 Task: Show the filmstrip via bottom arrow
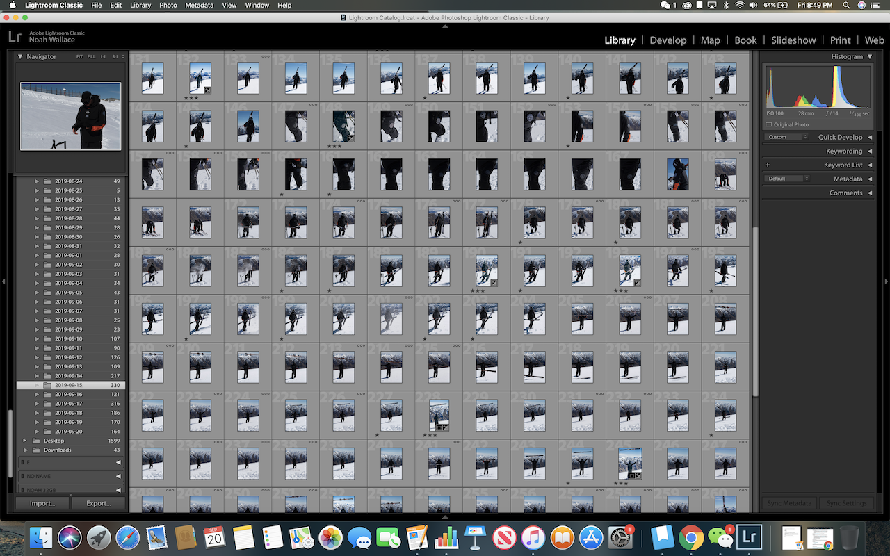(445, 517)
